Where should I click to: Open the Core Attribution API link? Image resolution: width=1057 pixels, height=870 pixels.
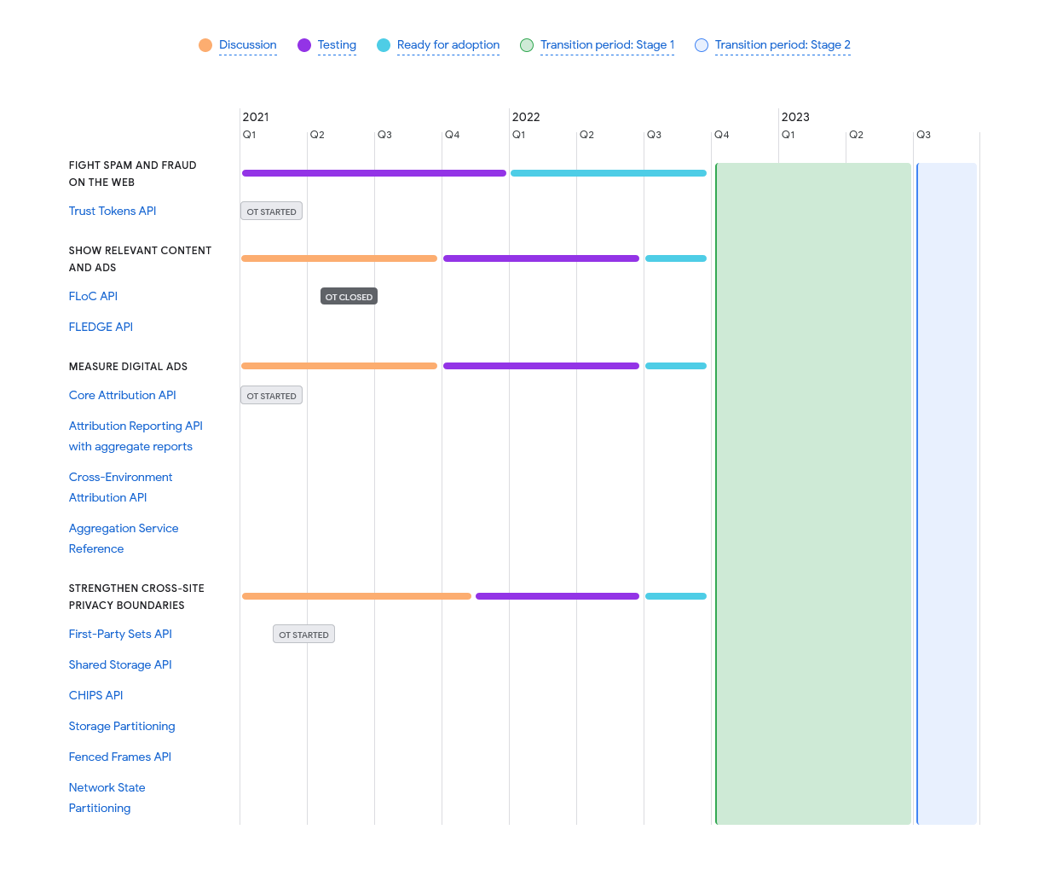click(122, 395)
